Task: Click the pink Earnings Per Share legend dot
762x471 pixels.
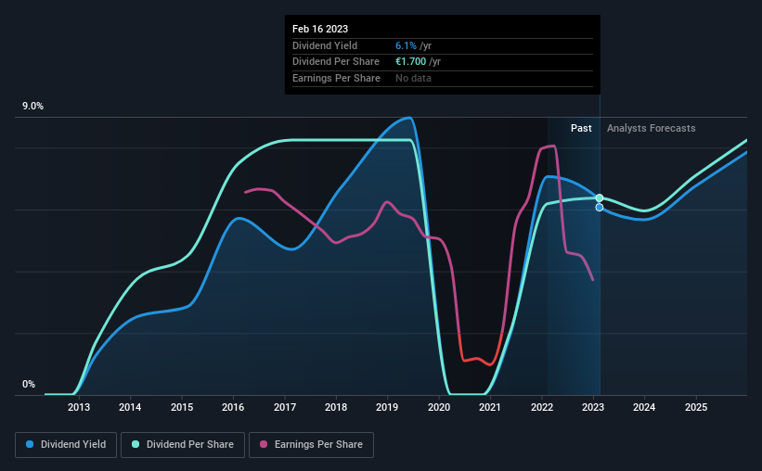Action: point(264,444)
